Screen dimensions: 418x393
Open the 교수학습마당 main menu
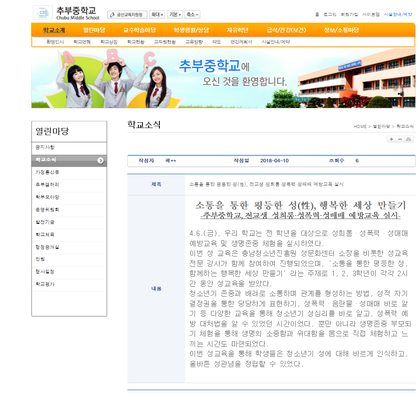139,30
